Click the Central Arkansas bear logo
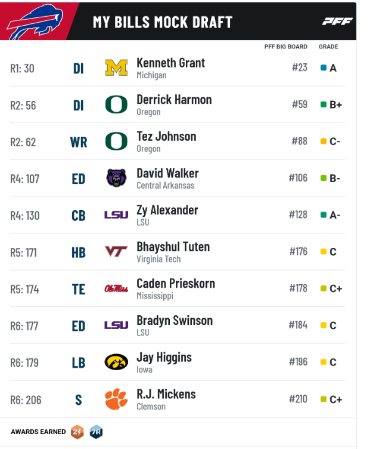373x449 pixels. click(x=116, y=178)
